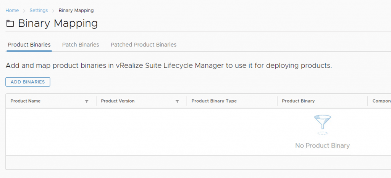Viewport: 391px width, 178px height.
Task: Click the funnel icon in the empty table
Action: tap(322, 124)
